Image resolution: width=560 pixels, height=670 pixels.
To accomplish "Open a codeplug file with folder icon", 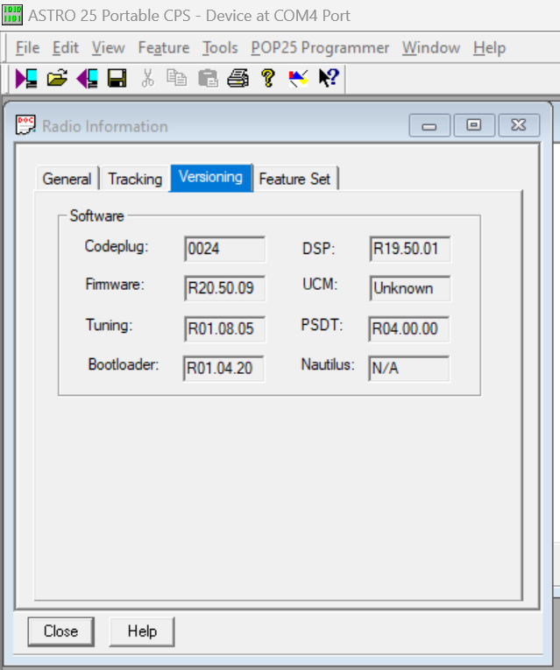I will tap(57, 79).
